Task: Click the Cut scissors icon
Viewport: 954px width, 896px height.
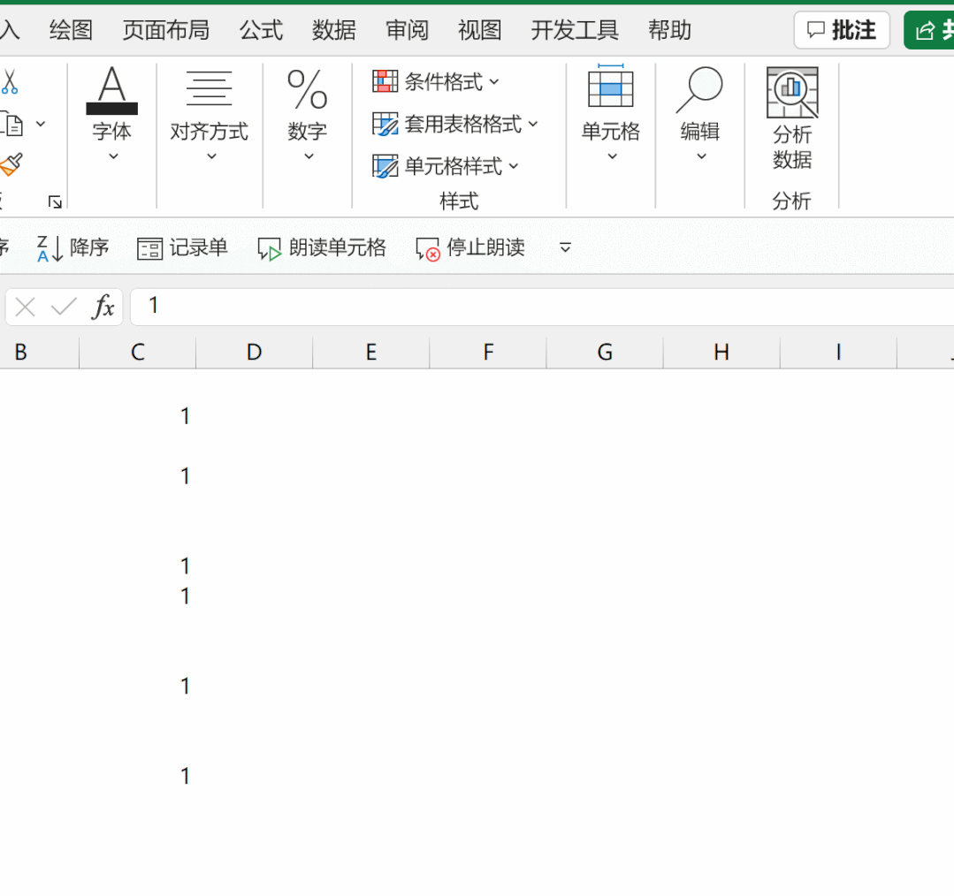Action: tap(9, 82)
